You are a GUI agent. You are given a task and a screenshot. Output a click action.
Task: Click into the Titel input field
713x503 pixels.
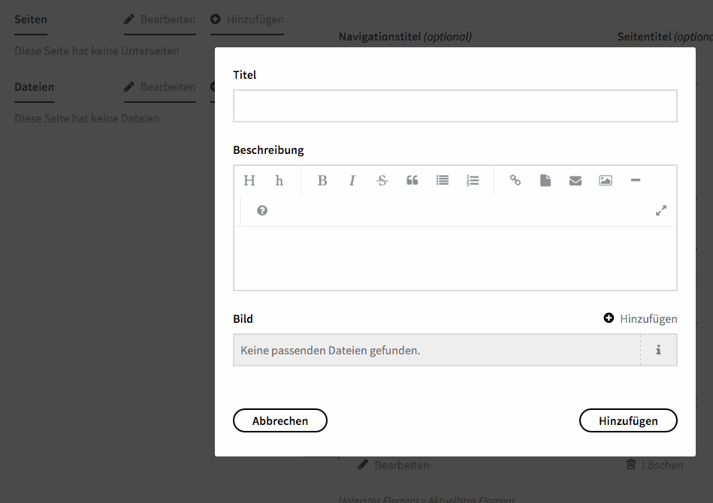(455, 106)
